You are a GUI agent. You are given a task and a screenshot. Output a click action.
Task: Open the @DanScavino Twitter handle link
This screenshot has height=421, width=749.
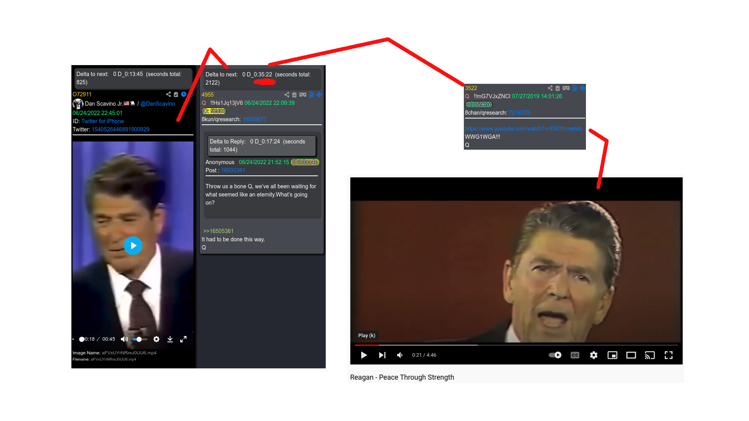158,104
